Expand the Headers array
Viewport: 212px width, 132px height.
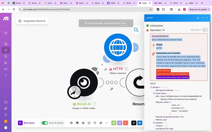[x=154, y=123]
